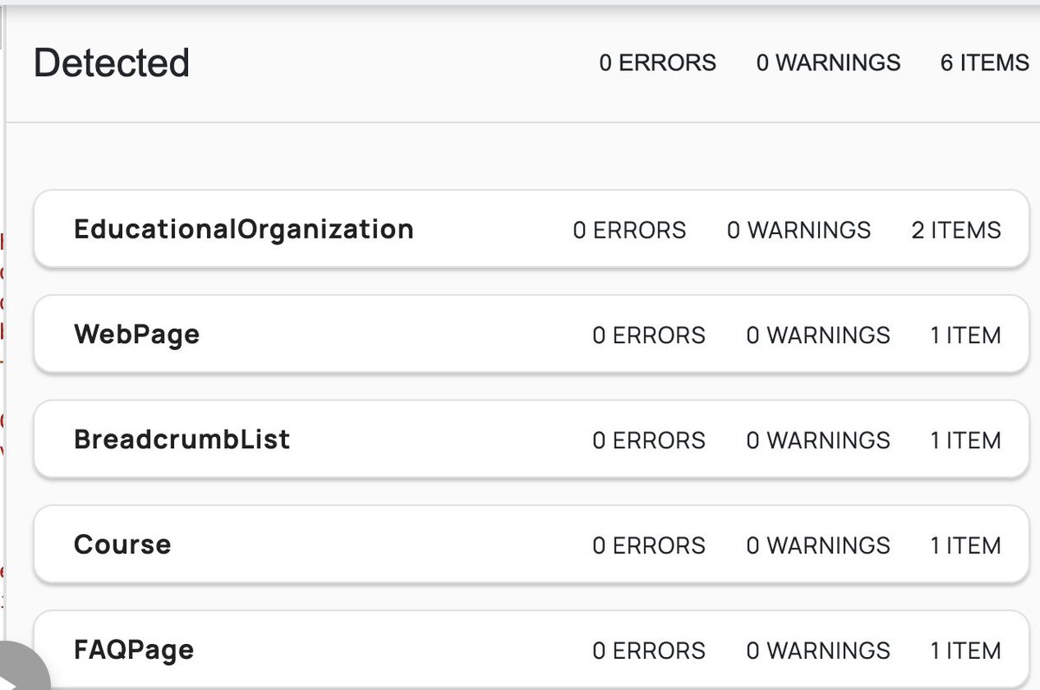This screenshot has width=1040, height=690.
Task: Click 1 ITEM in the WebPage row
Action: point(965,335)
